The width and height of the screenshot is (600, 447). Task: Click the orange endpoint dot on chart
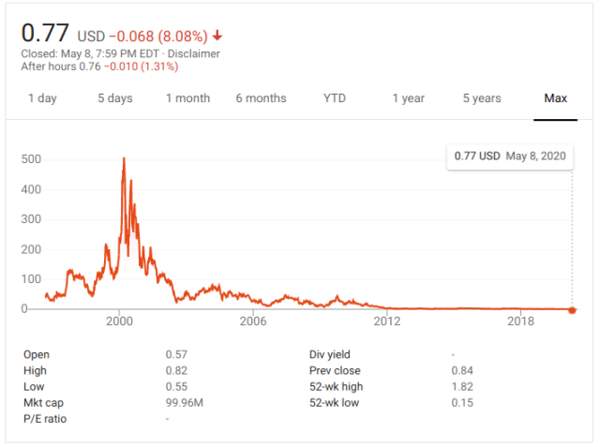573,309
